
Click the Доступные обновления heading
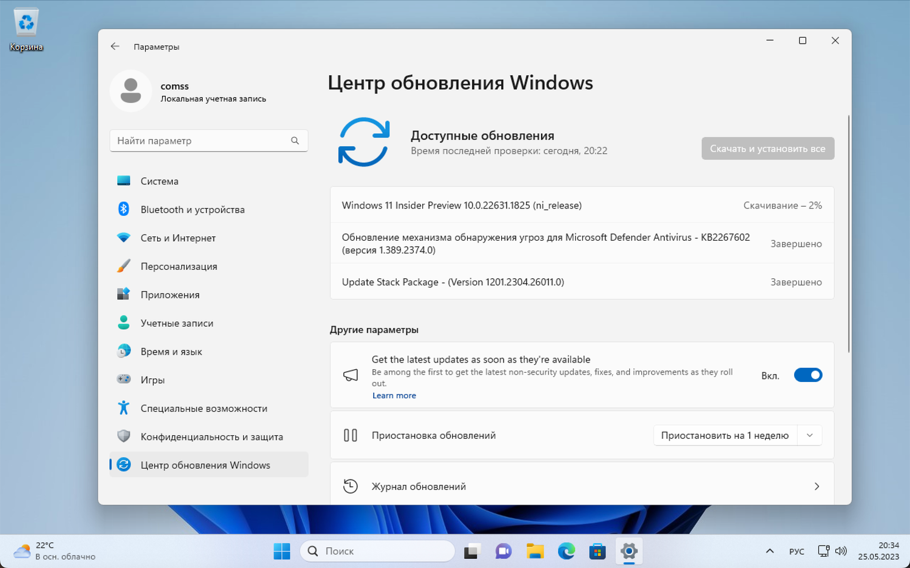click(x=482, y=136)
